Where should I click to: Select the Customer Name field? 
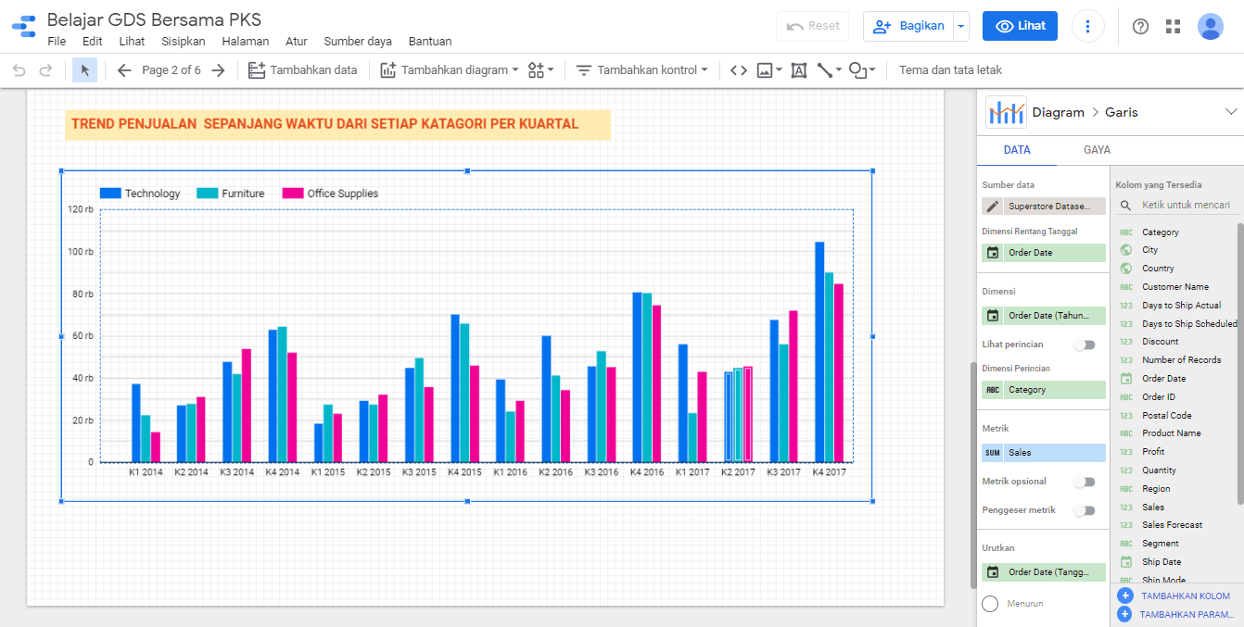click(1177, 287)
